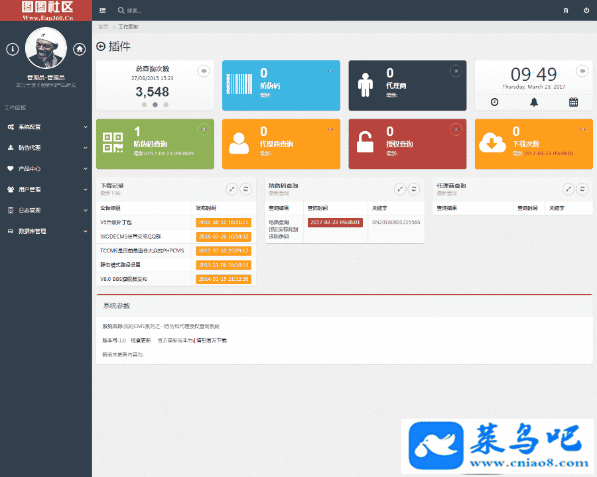Viewport: 597px width, 477px height.
Task: Click the 检查更新 link
Action: click(x=141, y=340)
